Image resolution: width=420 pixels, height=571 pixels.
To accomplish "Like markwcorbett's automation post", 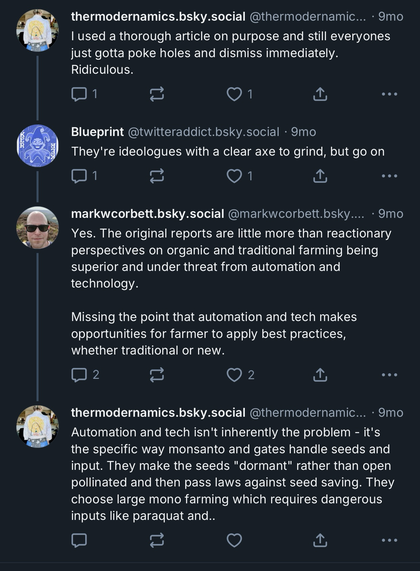I will coord(234,375).
